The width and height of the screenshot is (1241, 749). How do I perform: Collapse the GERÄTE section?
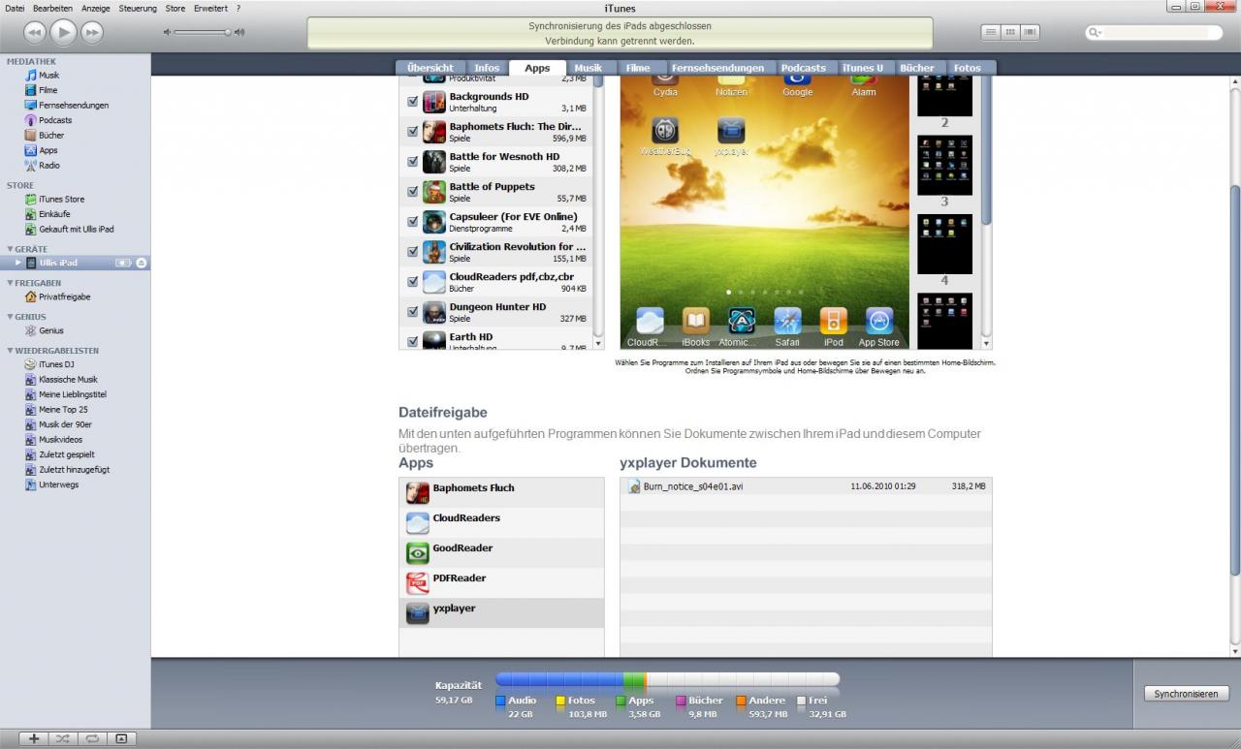(10, 249)
